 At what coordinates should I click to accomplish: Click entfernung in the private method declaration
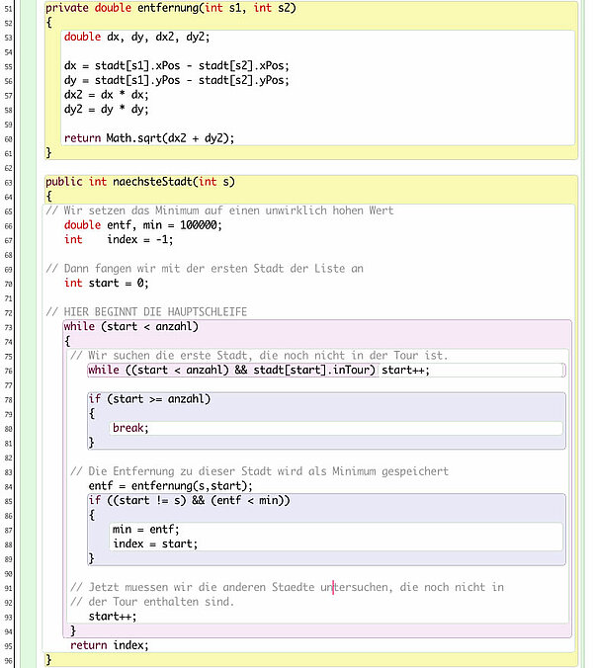[175, 8]
